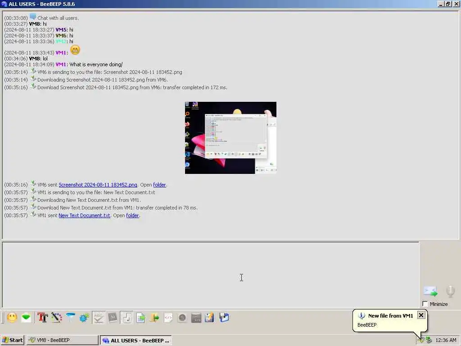Click the BeeBEEP icon in title bar
The image size is (461, 346).
point(4,4)
